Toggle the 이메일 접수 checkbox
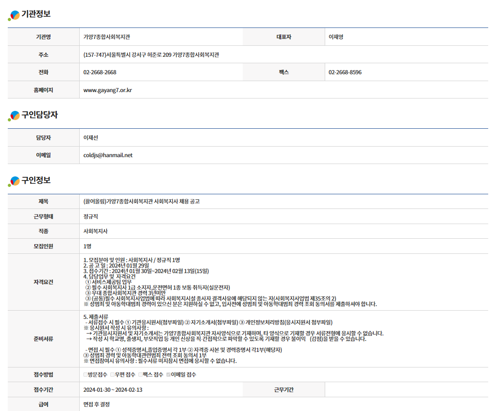 pos(168,375)
